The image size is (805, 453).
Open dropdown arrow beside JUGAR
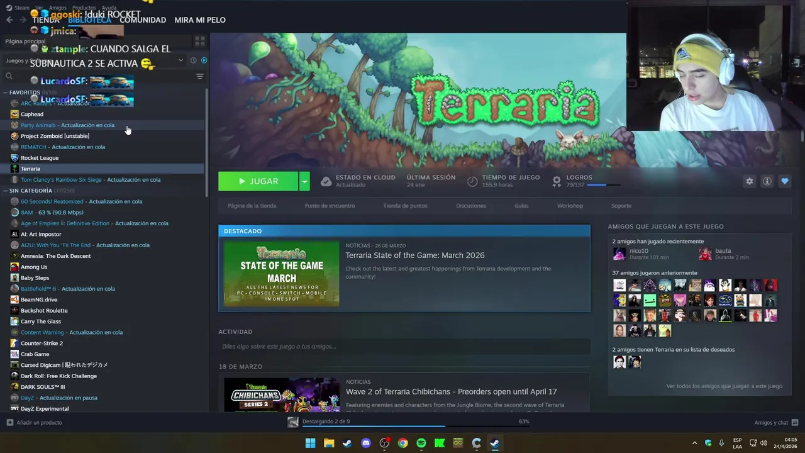[304, 181]
